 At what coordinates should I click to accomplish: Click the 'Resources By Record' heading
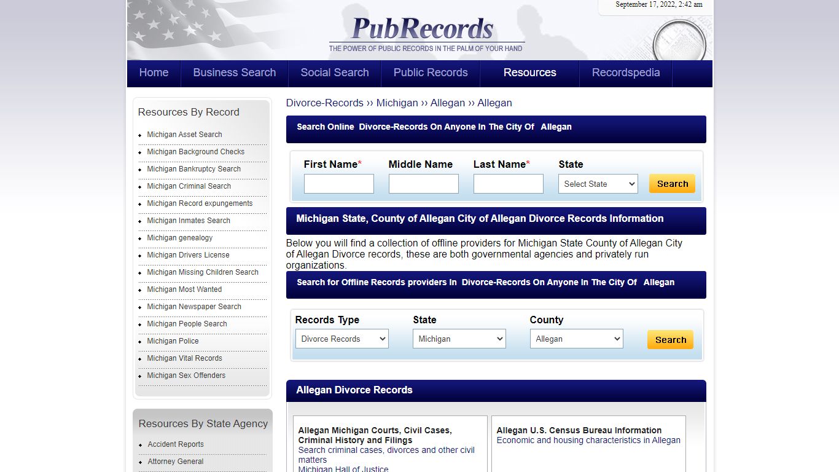189,112
